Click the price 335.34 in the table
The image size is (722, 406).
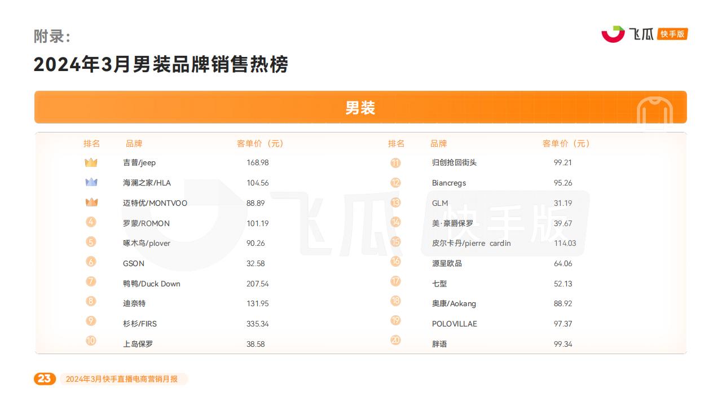click(257, 324)
